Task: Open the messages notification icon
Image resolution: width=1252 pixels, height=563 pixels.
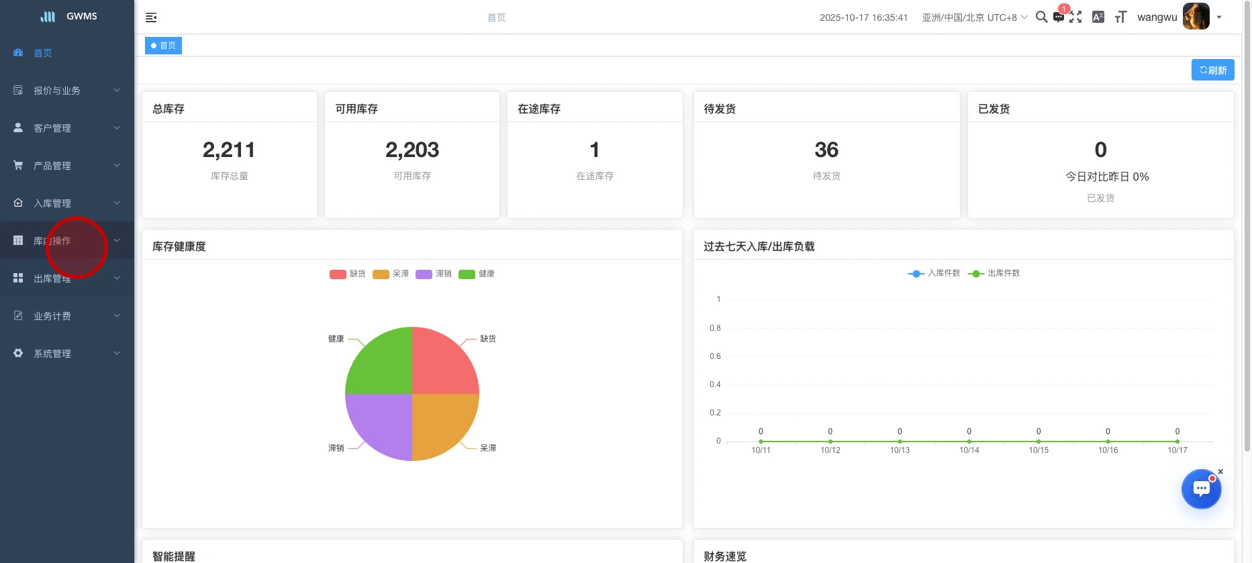Action: coord(1059,17)
